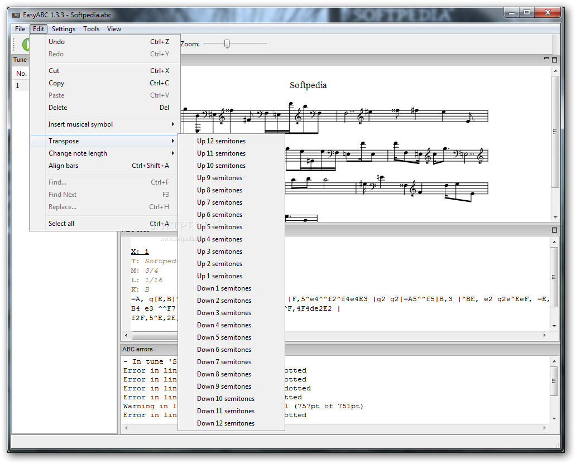
Task: Maximize the ABC code pane
Action: click(x=555, y=230)
